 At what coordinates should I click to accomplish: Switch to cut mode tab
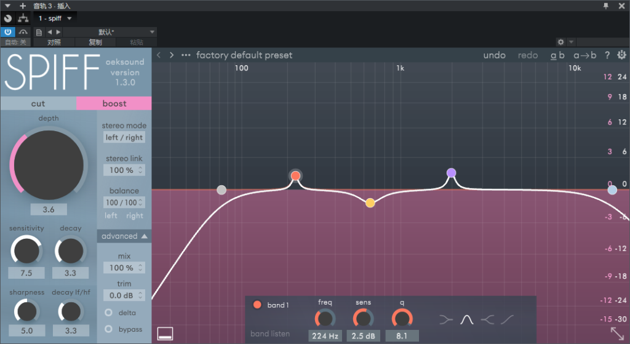coord(38,103)
